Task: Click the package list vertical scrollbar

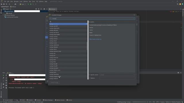Action: click(87, 46)
